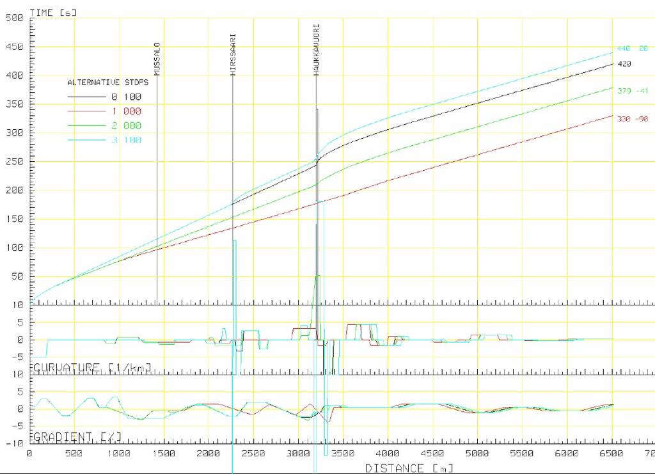Image resolution: width=655 pixels, height=474 pixels.
Task: Click the "DISTANCE [m]" axis title
Action: click(409, 468)
